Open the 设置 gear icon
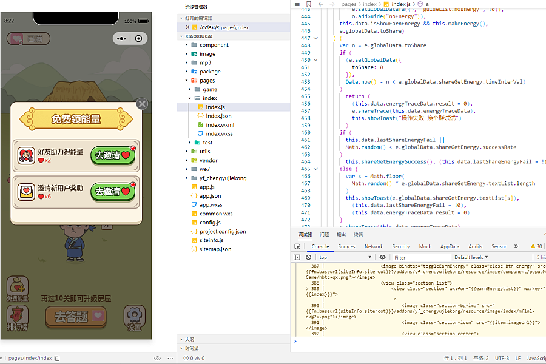The height and width of the screenshot is (364, 546). point(135,318)
